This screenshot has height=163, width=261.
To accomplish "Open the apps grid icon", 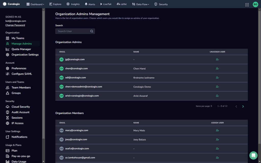I will point(247,5).
